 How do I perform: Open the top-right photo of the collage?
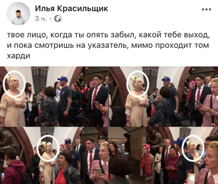163,96
